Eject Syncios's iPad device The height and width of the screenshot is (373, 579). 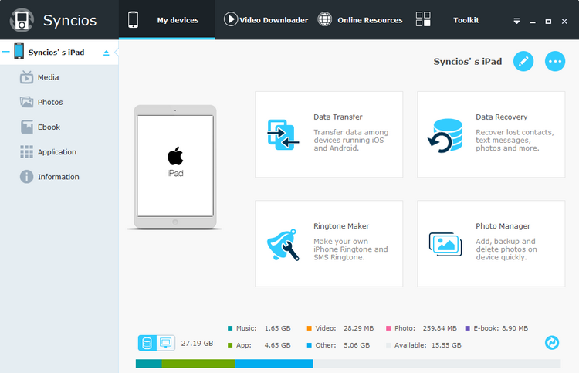coord(107,53)
